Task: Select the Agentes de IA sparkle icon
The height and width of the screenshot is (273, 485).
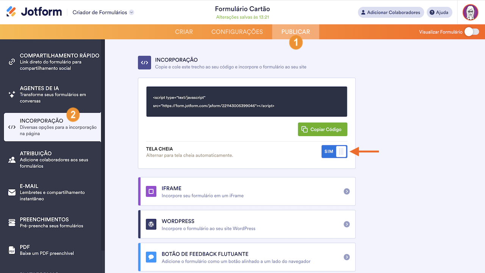Action: point(12,94)
